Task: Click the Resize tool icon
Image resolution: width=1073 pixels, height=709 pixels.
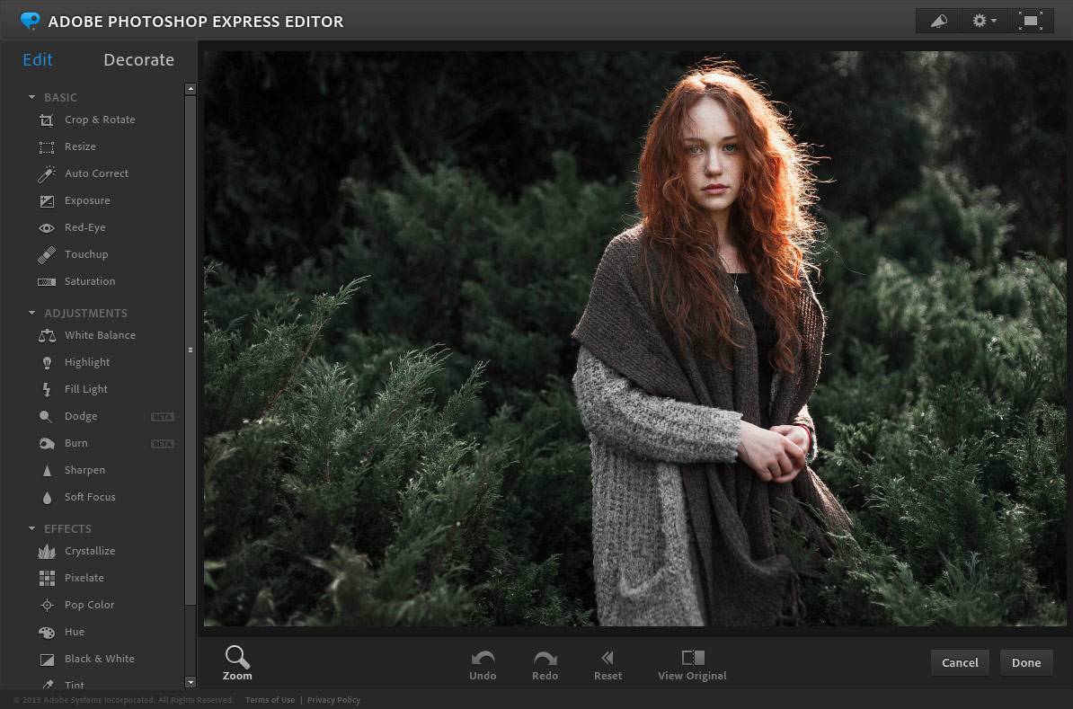Action: pyautogui.click(x=47, y=147)
